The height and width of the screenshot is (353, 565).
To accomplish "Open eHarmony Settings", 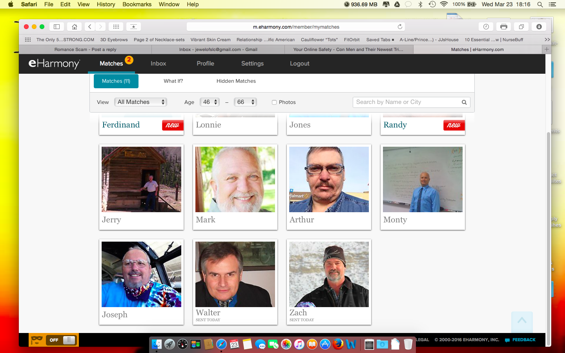I will pos(252,64).
